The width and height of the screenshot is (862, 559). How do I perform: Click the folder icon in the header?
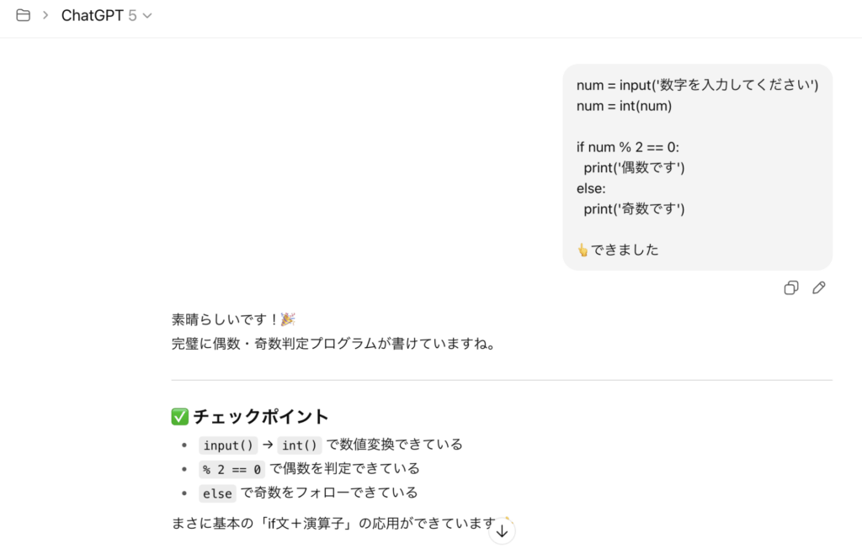point(23,16)
